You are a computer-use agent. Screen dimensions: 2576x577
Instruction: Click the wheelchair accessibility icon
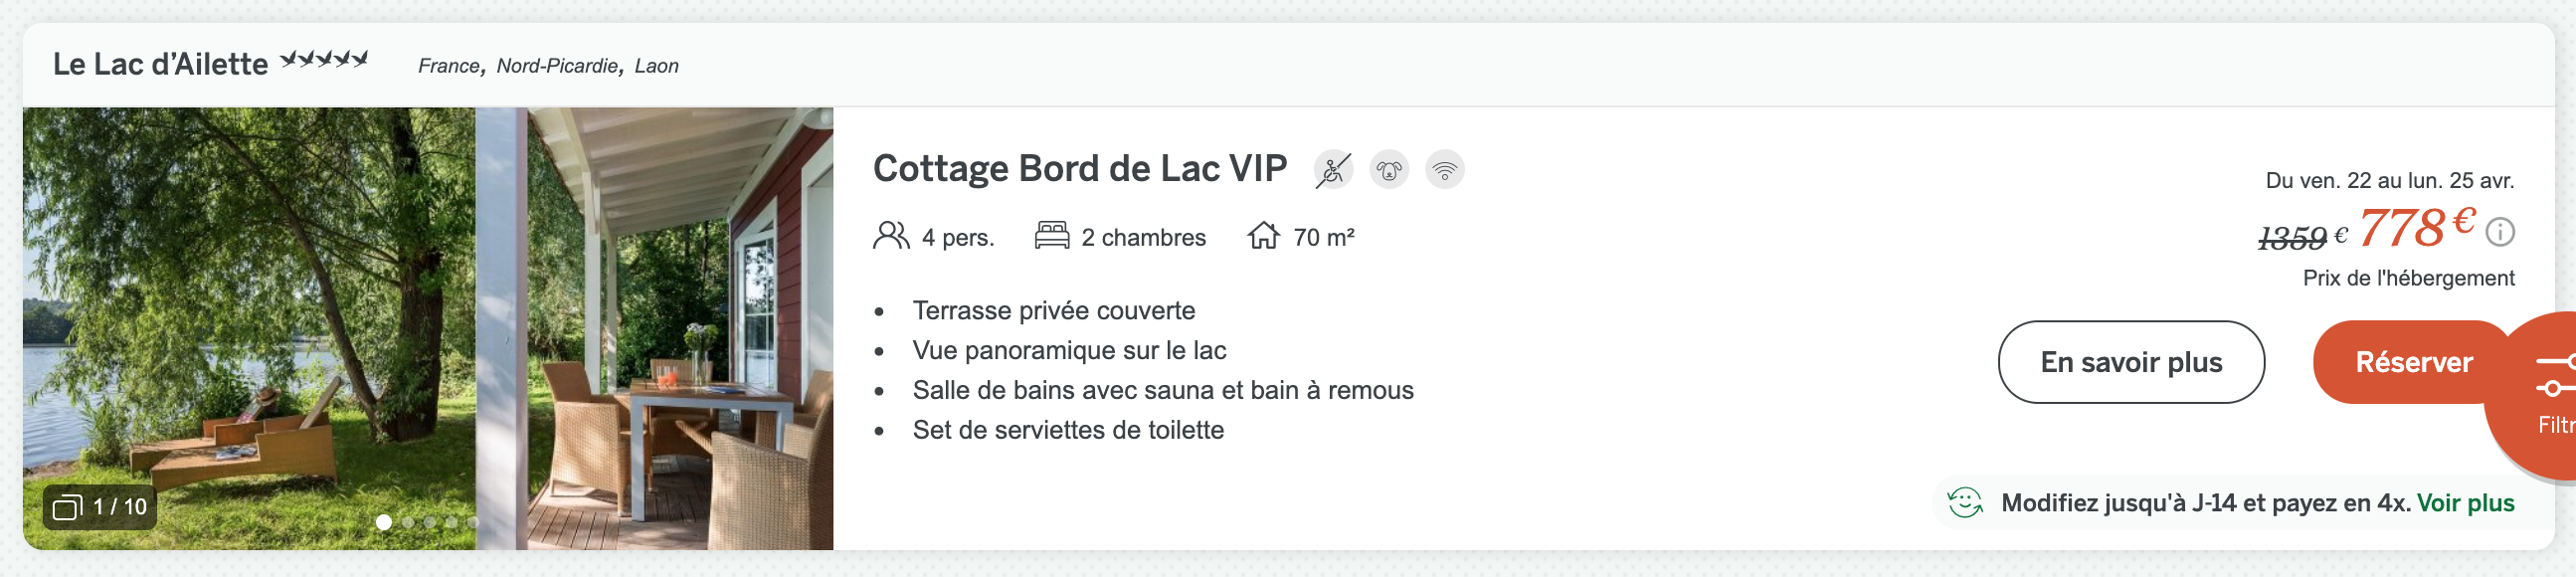(x=1332, y=170)
